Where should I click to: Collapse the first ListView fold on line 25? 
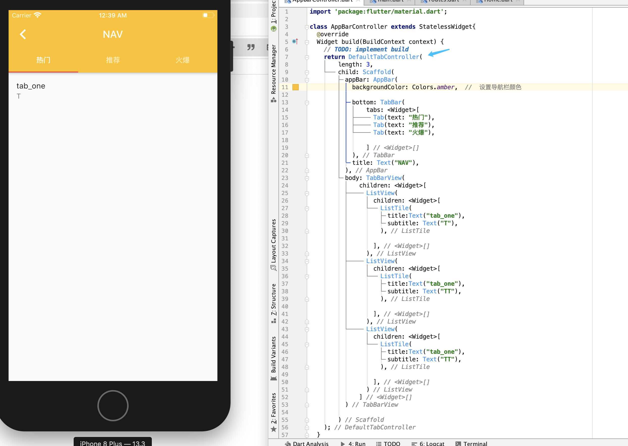pos(307,193)
